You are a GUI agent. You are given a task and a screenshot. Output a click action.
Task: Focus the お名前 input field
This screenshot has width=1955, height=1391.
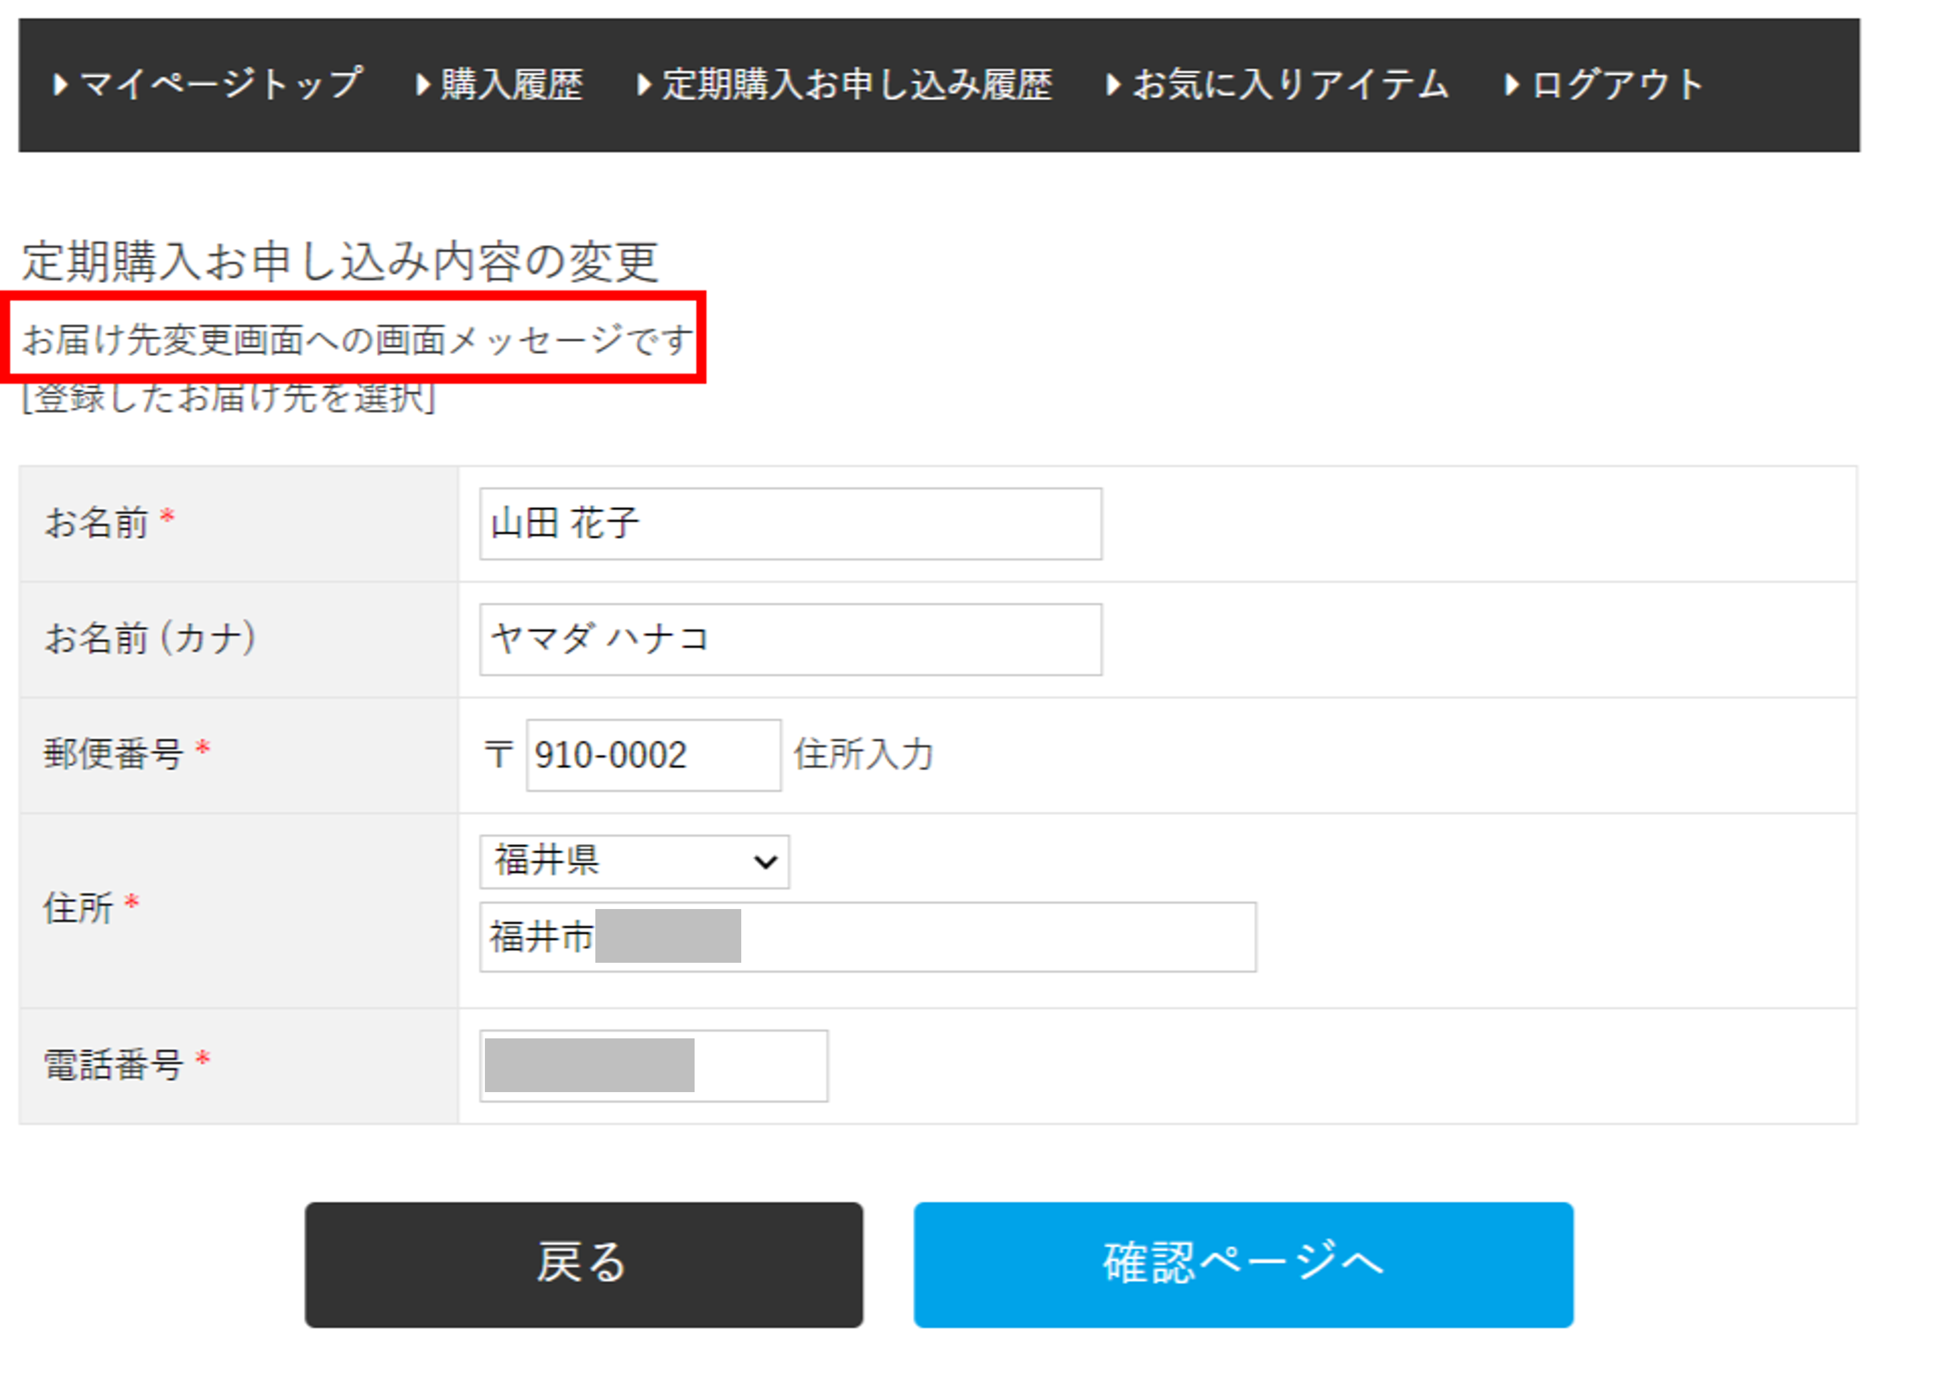pyautogui.click(x=790, y=524)
